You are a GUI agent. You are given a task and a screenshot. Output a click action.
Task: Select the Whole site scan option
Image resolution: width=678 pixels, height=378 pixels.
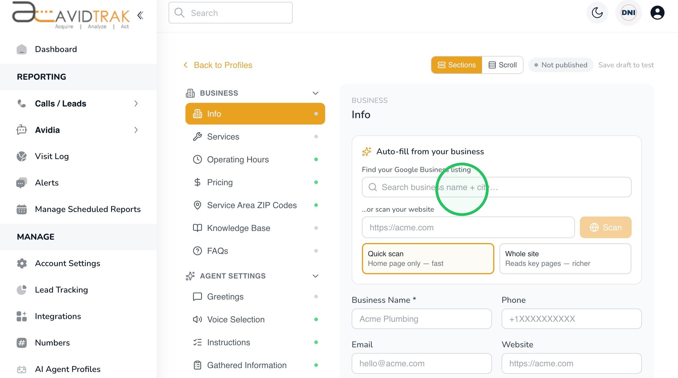[x=565, y=259]
